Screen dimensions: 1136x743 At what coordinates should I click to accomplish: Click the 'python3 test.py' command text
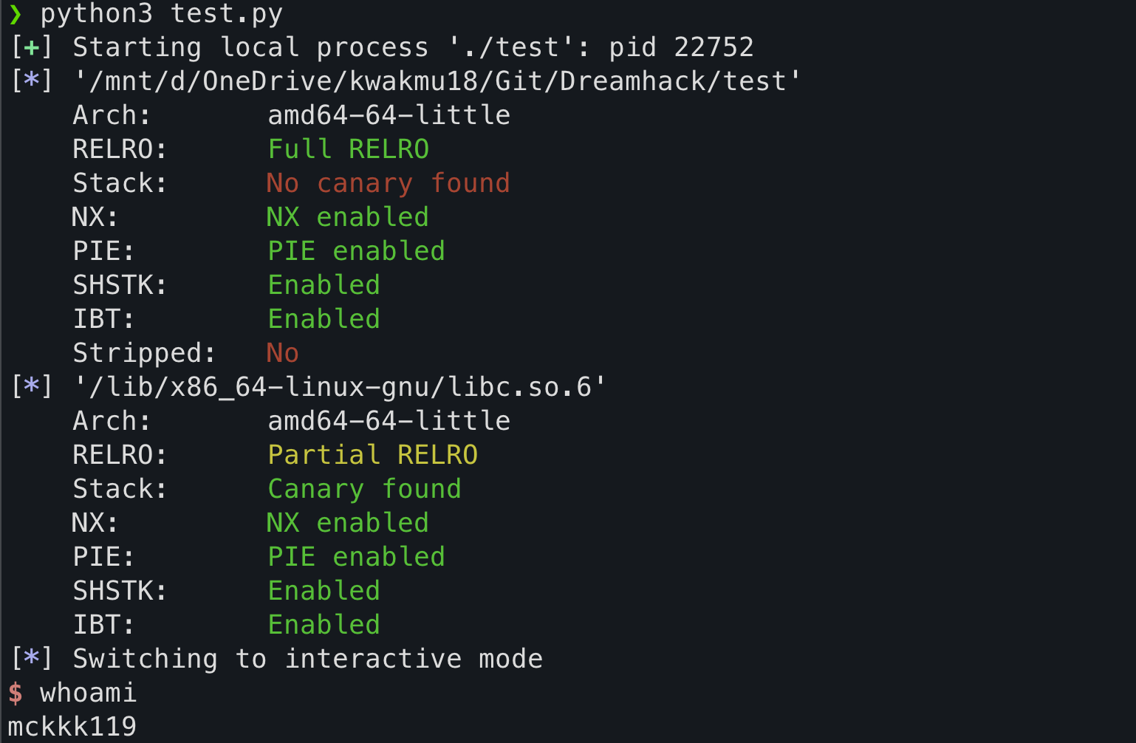(162, 14)
